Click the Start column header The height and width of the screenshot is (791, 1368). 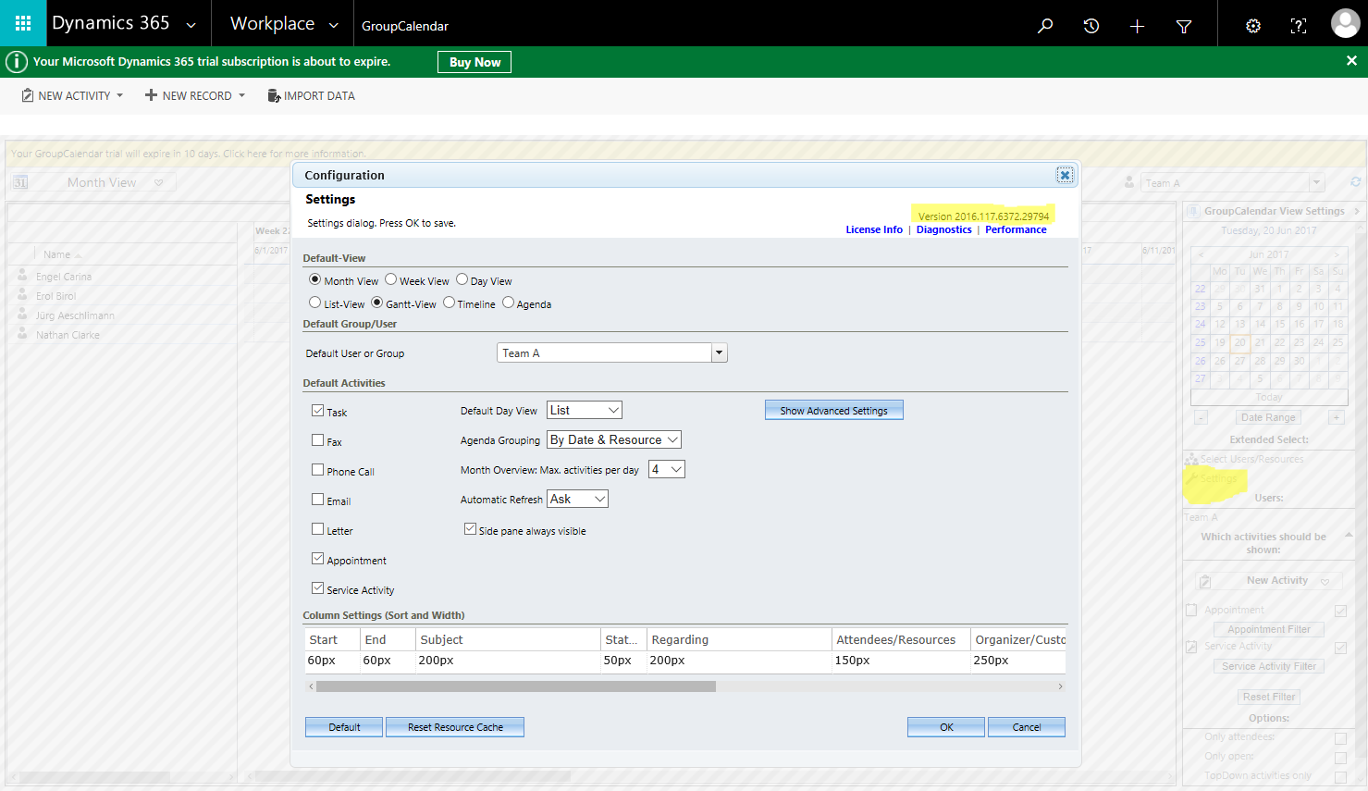coord(332,639)
